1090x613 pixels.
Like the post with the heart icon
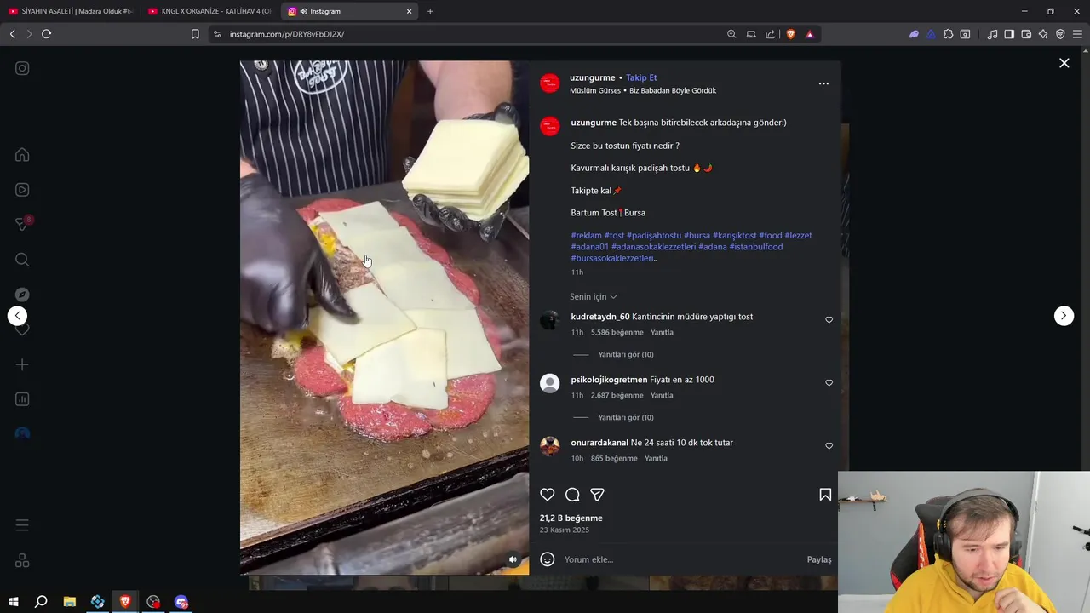548,495
